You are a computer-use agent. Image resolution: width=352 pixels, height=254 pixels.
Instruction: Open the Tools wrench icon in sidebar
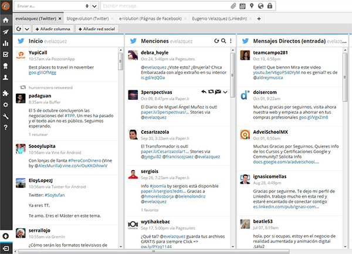click(6, 116)
